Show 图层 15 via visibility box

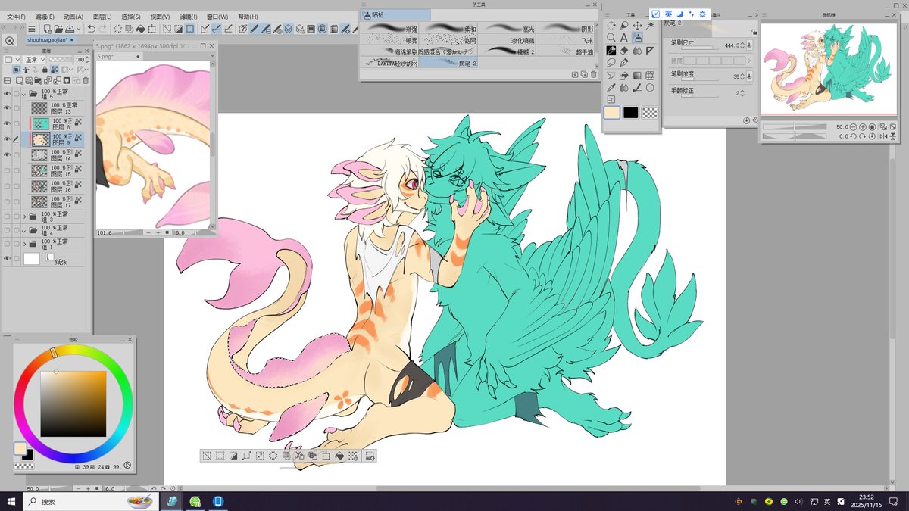(x=7, y=171)
